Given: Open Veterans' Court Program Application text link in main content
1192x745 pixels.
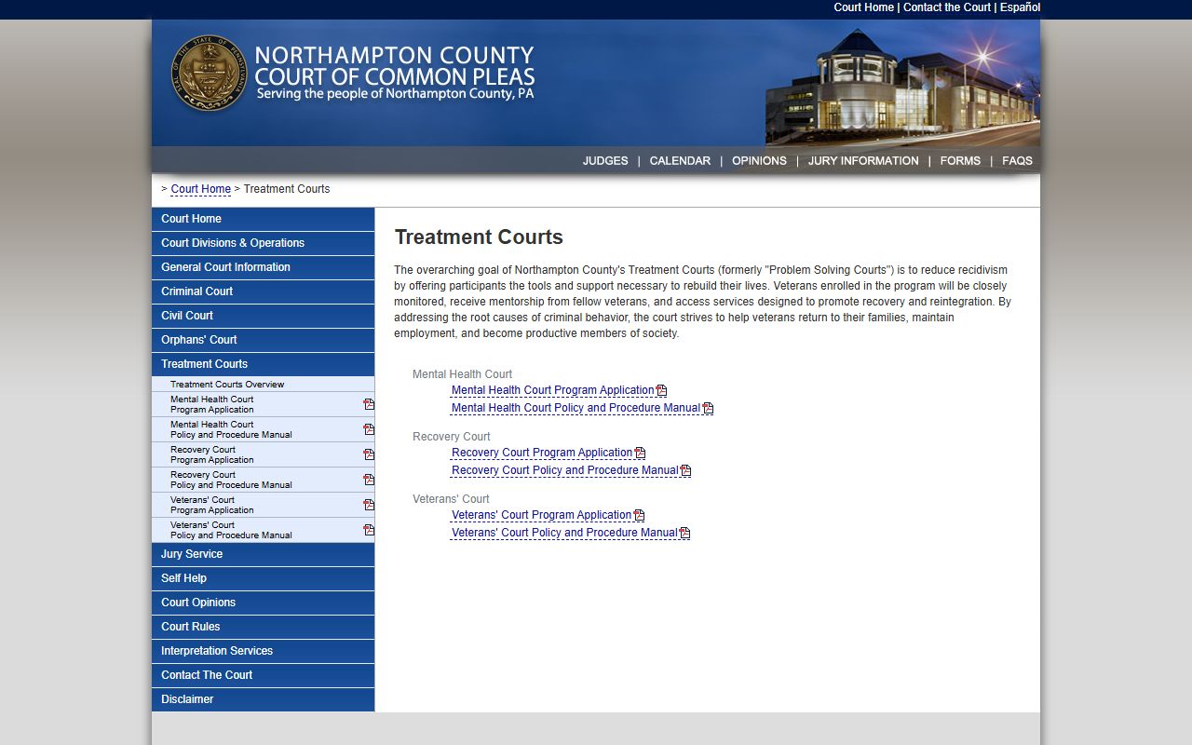Looking at the screenshot, I should (542, 516).
